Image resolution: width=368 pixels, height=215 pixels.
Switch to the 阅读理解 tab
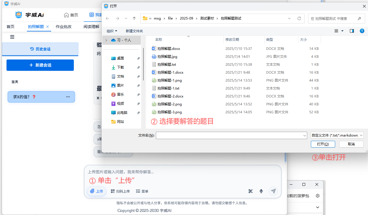point(91,27)
